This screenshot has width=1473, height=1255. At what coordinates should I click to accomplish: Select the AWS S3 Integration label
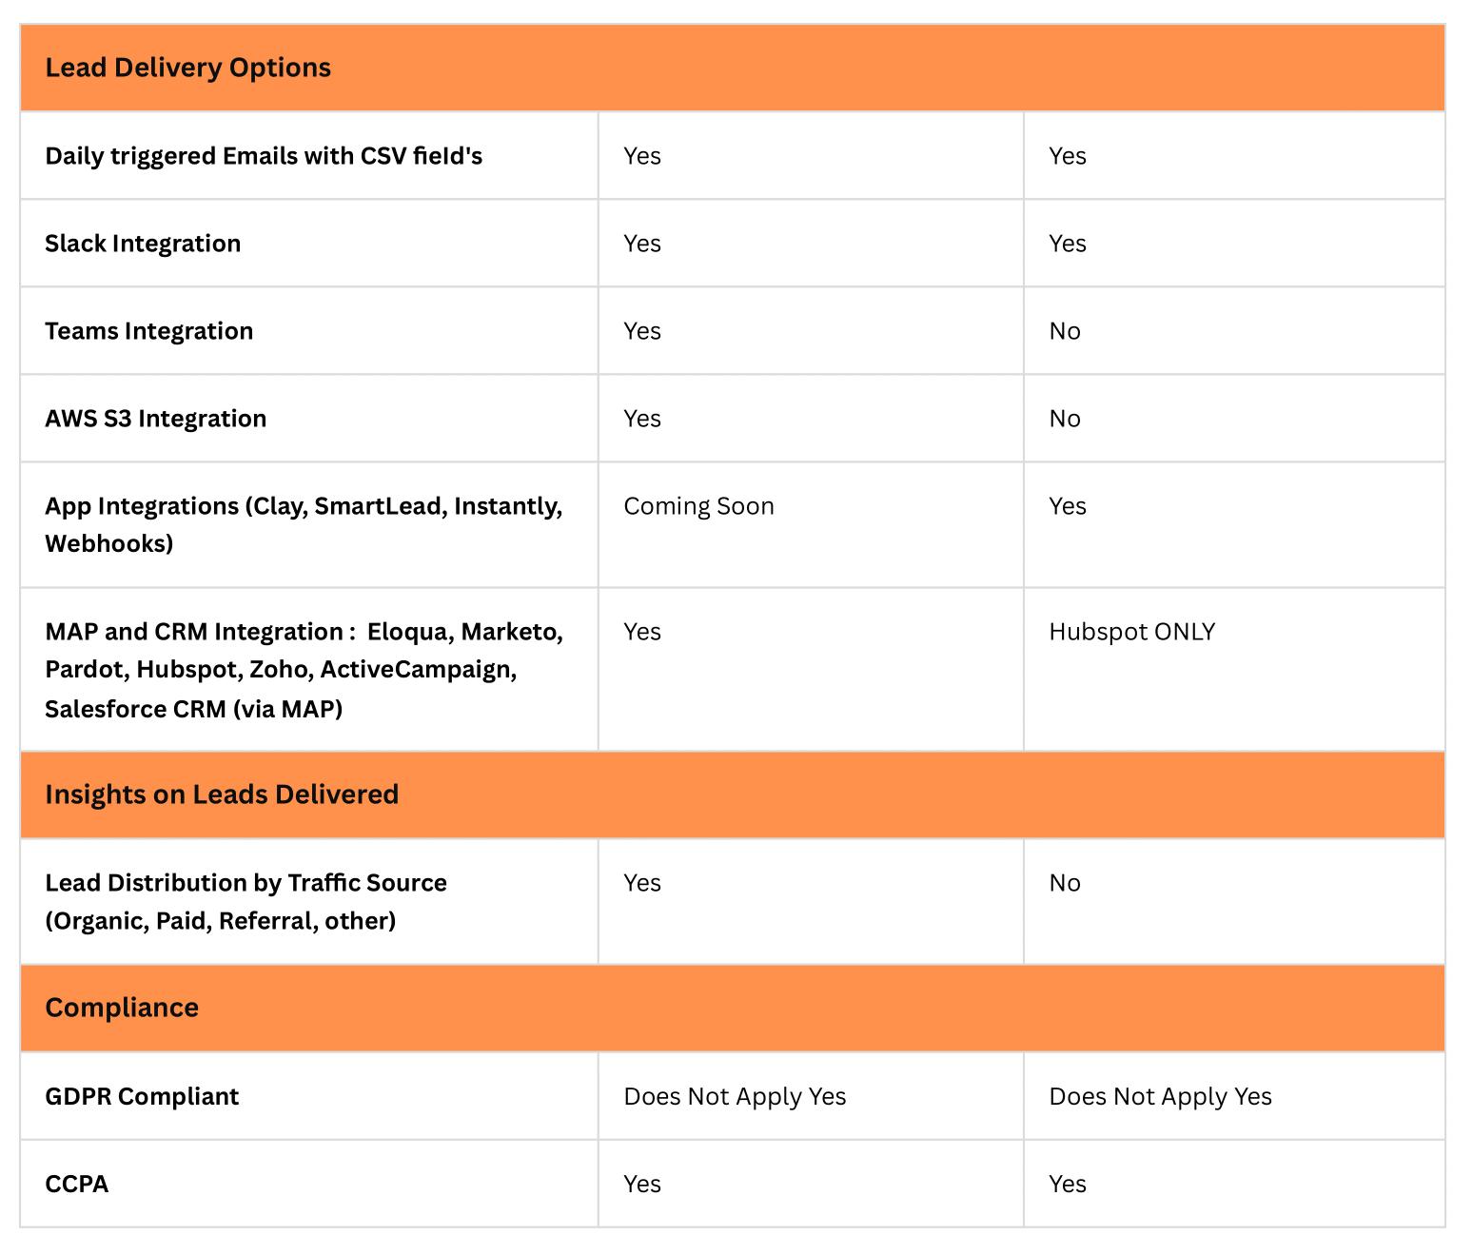[155, 419]
